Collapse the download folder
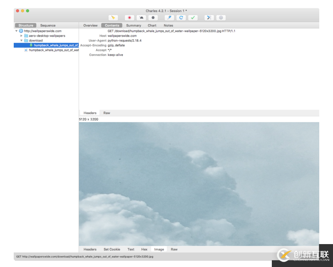The width and height of the screenshot is (333, 267). point(21,40)
